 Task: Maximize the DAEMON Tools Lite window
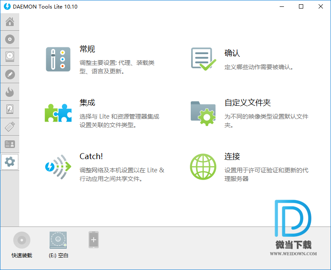[301, 6]
